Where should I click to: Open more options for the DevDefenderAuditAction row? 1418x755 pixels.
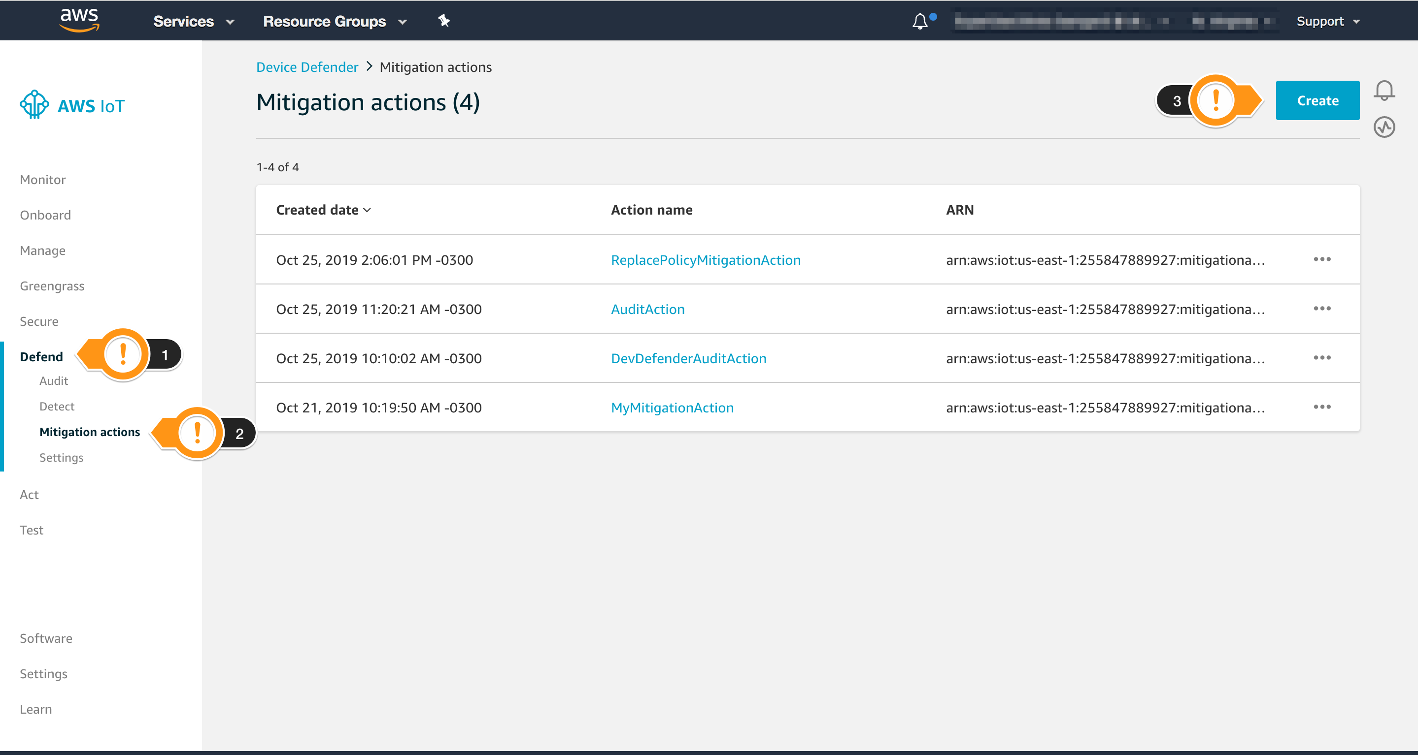(1321, 358)
